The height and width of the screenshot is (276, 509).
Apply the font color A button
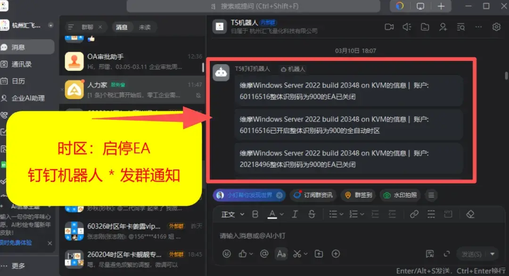click(x=272, y=214)
